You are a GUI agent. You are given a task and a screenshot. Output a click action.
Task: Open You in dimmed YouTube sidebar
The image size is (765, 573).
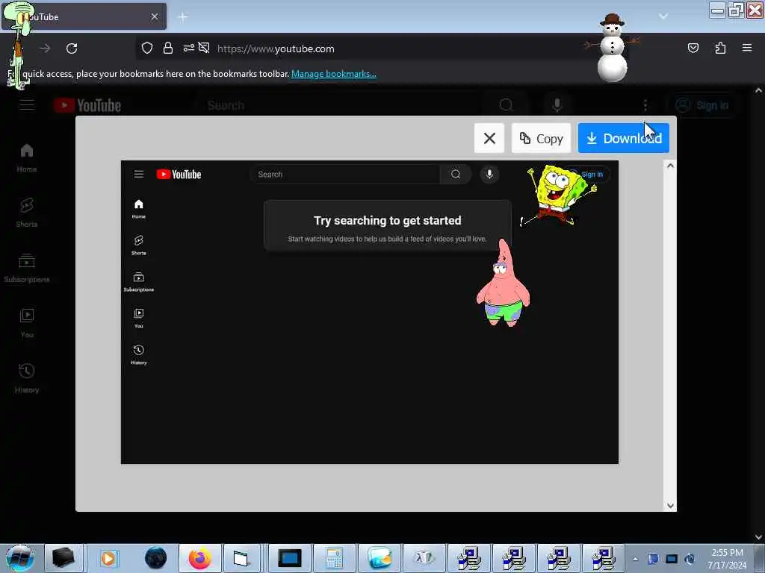click(27, 324)
